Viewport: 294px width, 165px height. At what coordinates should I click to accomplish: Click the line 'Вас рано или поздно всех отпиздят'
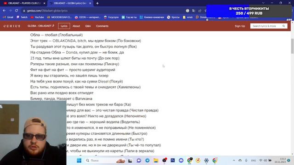click(62, 93)
